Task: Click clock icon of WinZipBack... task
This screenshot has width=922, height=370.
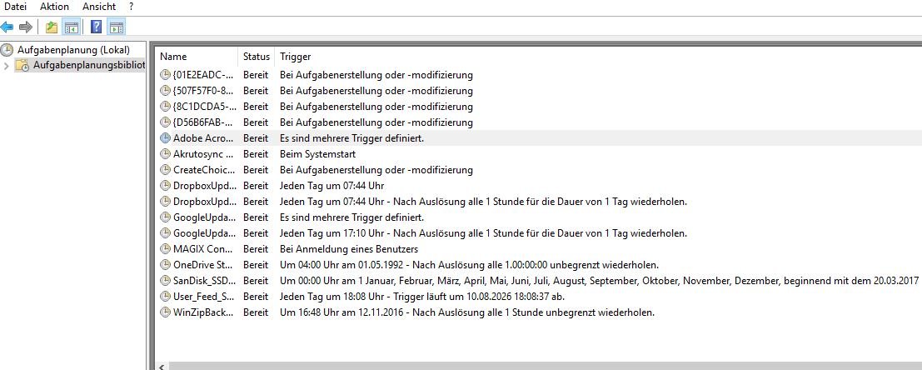Action: click(165, 312)
